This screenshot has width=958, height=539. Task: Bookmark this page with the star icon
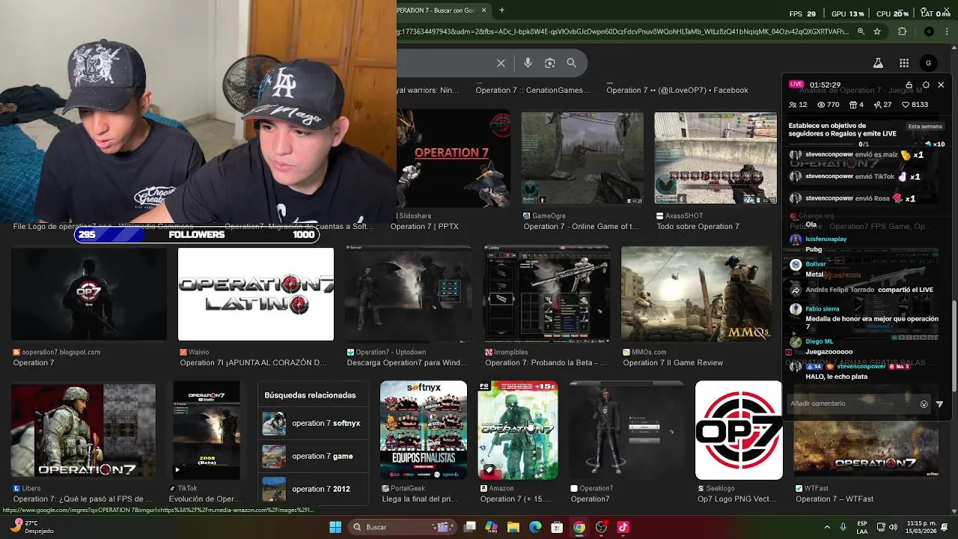[877, 31]
